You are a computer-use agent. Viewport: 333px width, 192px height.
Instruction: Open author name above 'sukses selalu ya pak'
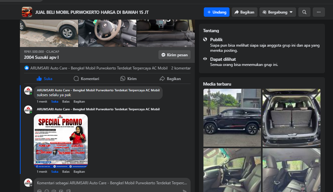pos(98,90)
